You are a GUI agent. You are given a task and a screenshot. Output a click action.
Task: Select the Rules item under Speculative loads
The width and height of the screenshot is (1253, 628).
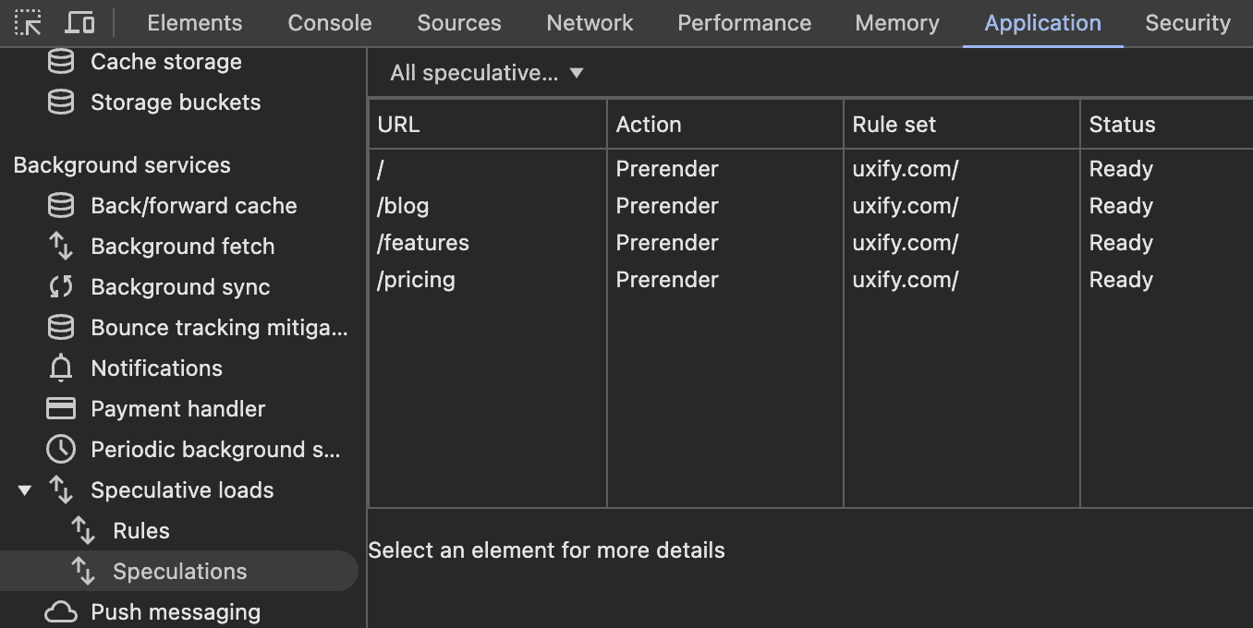click(x=140, y=530)
